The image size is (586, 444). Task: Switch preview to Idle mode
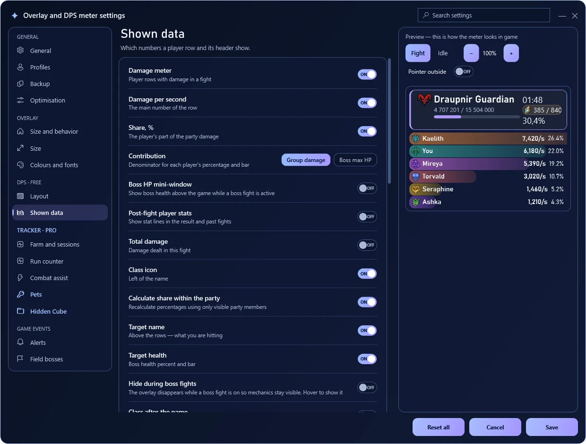pyautogui.click(x=443, y=53)
